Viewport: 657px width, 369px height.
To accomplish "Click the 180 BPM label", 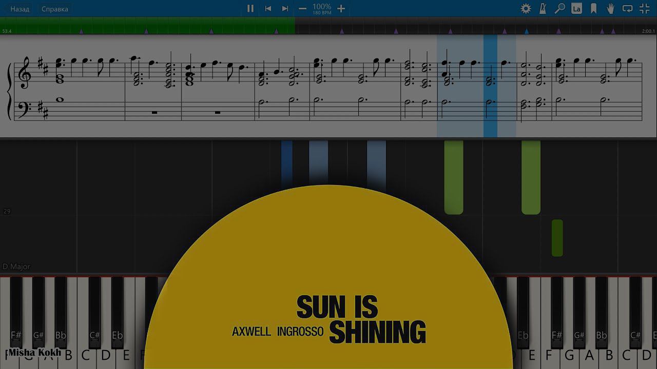I will coord(322,13).
